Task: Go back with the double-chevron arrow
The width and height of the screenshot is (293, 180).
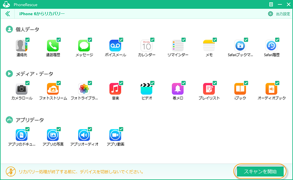Action: (x=8, y=14)
